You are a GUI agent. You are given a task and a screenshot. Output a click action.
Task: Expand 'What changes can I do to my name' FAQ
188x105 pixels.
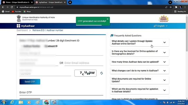coord(140,71)
